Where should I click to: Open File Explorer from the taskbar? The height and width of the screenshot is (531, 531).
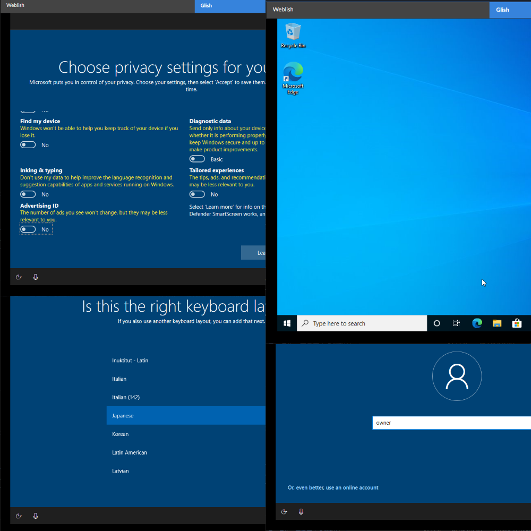click(x=497, y=323)
